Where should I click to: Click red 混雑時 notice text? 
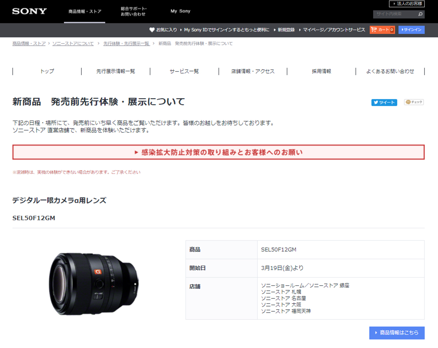(x=76, y=172)
